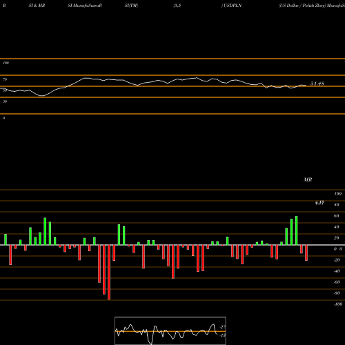Image resolution: width=345 pixels, height=345 pixels.
Task: Click the longest red histogram bar near -100
Action: [x=109, y=272]
